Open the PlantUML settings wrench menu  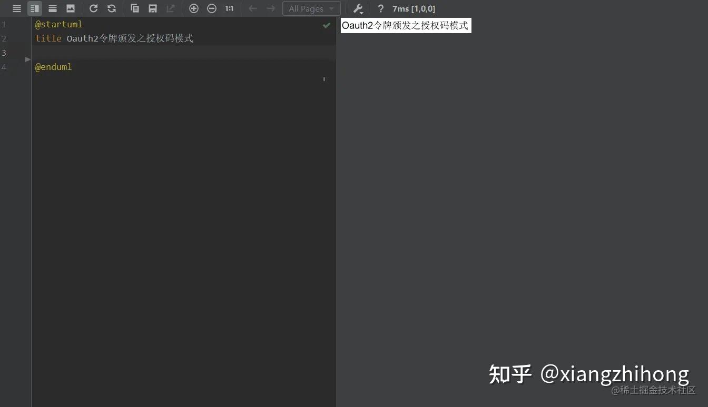point(358,8)
